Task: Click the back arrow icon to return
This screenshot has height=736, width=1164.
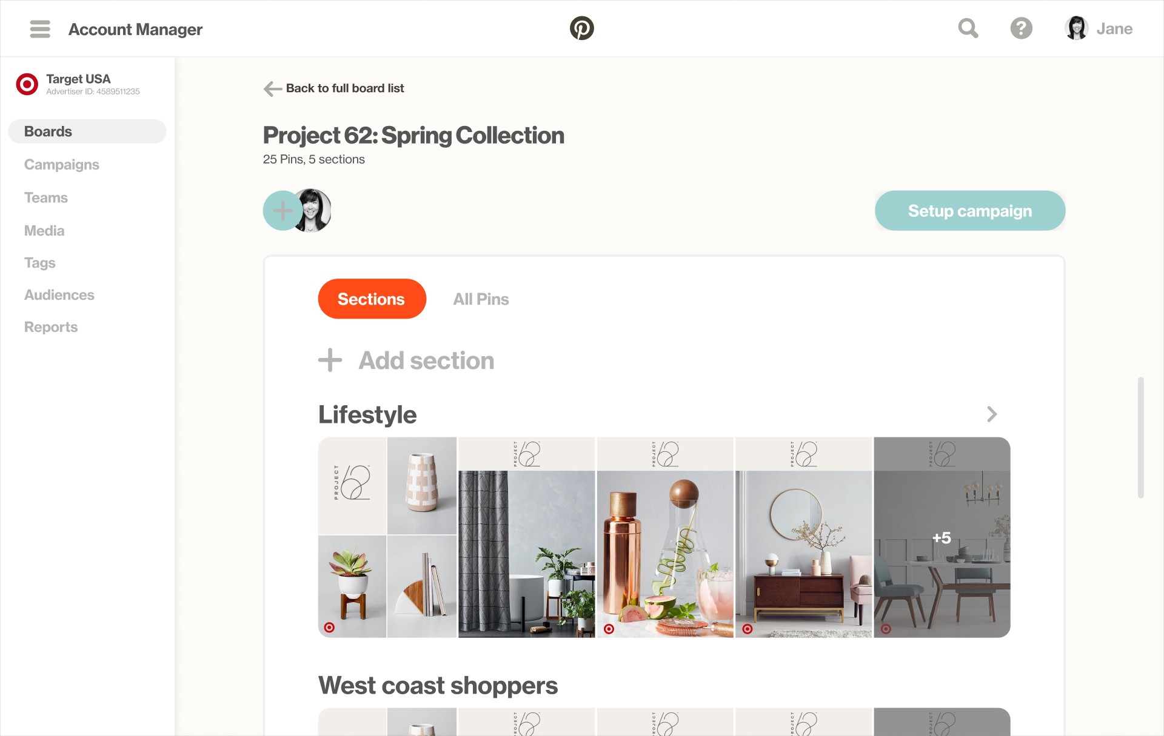Action: click(270, 88)
